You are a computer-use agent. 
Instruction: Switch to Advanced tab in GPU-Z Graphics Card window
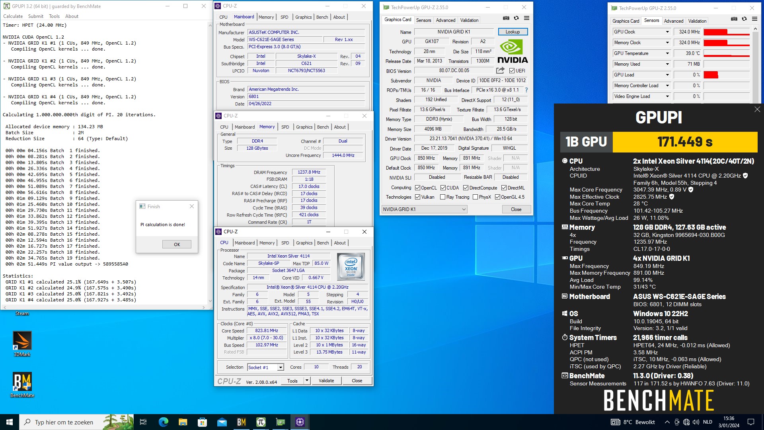(445, 20)
